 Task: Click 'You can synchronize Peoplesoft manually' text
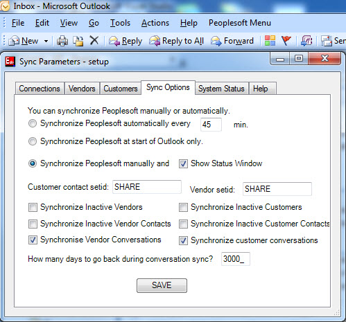(128, 111)
